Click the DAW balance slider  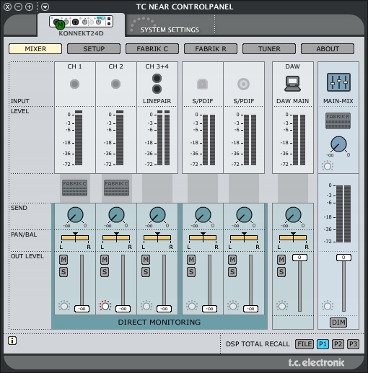point(293,238)
